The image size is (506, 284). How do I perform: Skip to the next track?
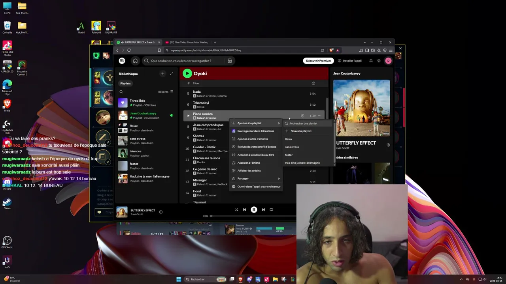(x=263, y=210)
